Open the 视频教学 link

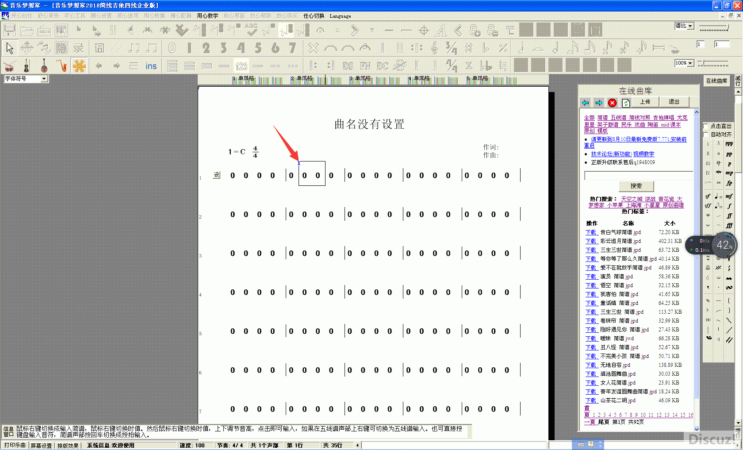pyautogui.click(x=643, y=154)
